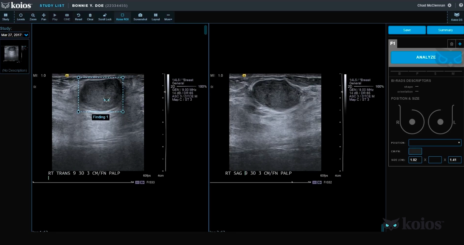Click the left image cine frame slider
This screenshot has height=245, width=464.
[83, 182]
